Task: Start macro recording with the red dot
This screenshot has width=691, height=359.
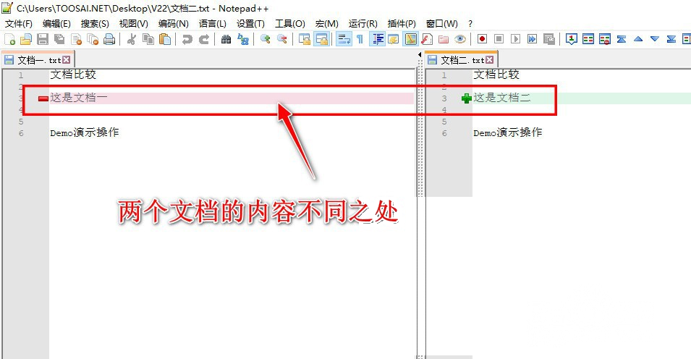Action: pos(482,39)
